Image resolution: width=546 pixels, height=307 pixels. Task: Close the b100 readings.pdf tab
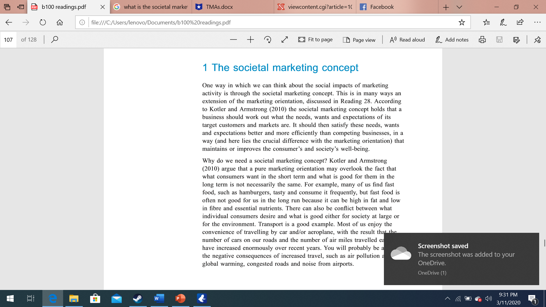[x=103, y=7]
